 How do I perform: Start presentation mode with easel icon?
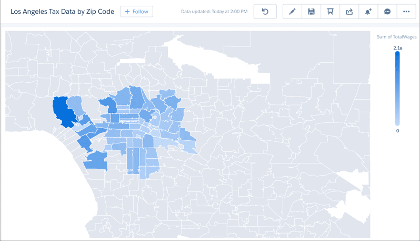tap(331, 12)
